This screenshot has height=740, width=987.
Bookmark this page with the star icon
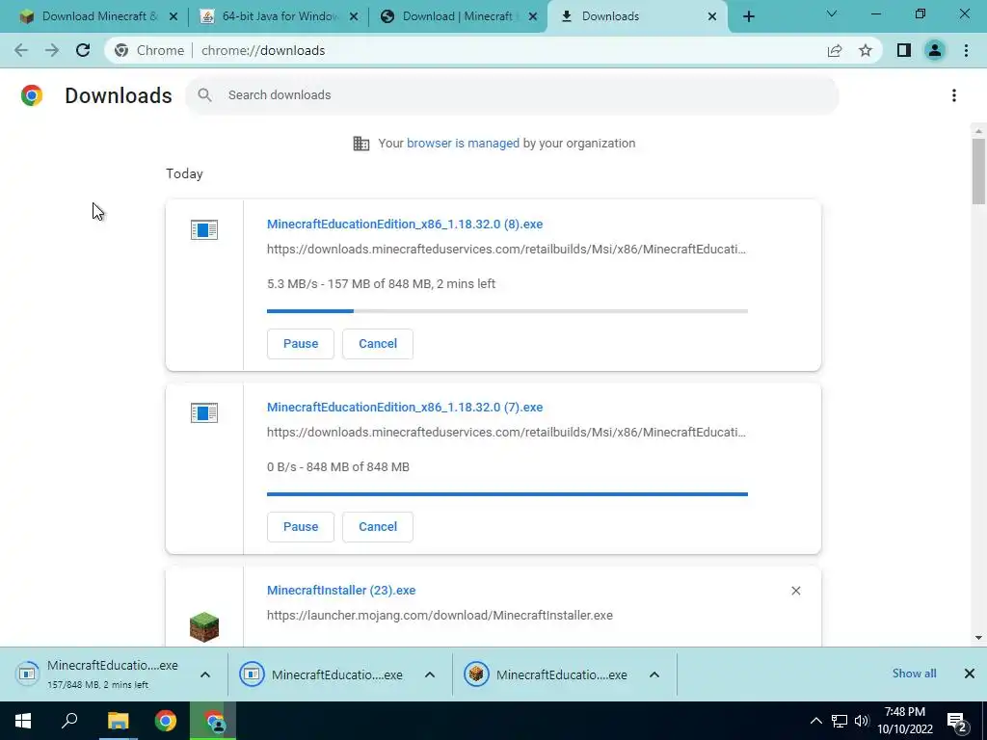(866, 50)
